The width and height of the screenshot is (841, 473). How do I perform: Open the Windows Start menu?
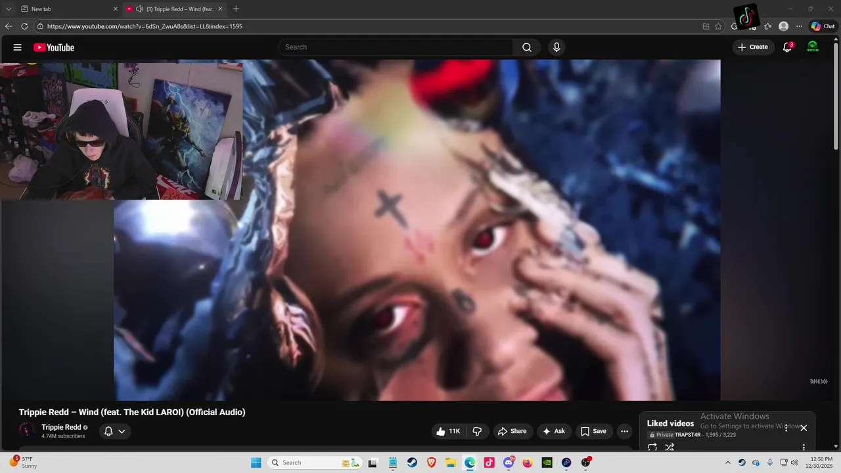256,462
